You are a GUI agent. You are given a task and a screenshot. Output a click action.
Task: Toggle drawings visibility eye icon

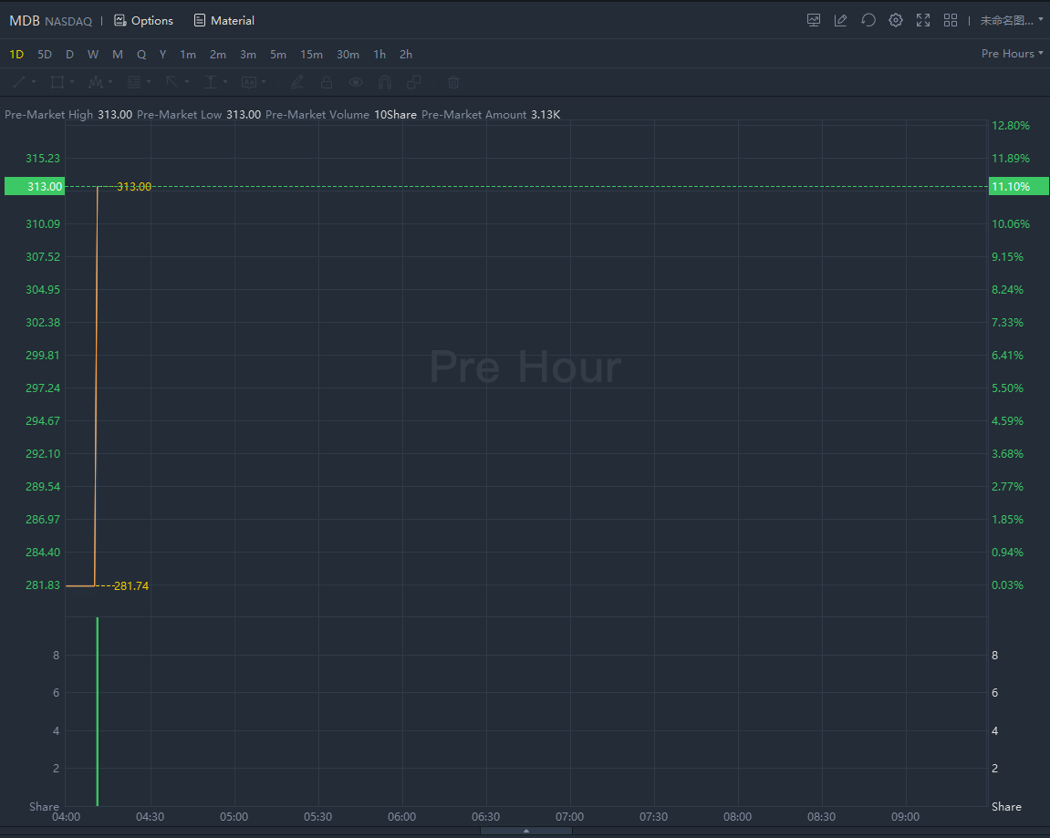pyautogui.click(x=356, y=82)
